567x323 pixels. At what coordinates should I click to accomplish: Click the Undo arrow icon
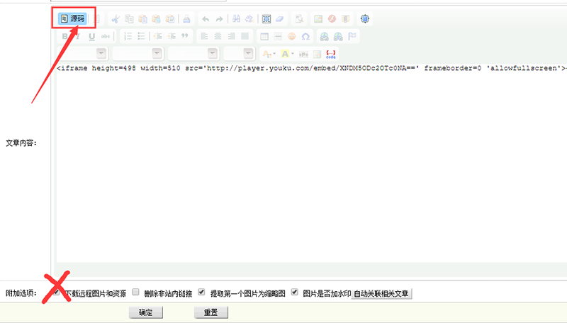205,18
